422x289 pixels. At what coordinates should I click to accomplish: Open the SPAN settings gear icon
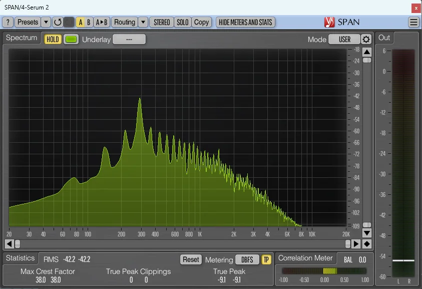click(366, 38)
